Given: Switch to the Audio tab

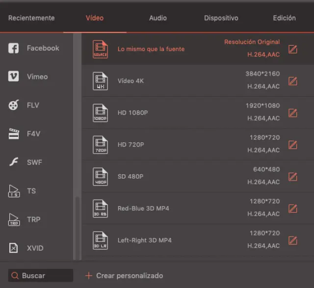Looking at the screenshot, I should 157,18.
